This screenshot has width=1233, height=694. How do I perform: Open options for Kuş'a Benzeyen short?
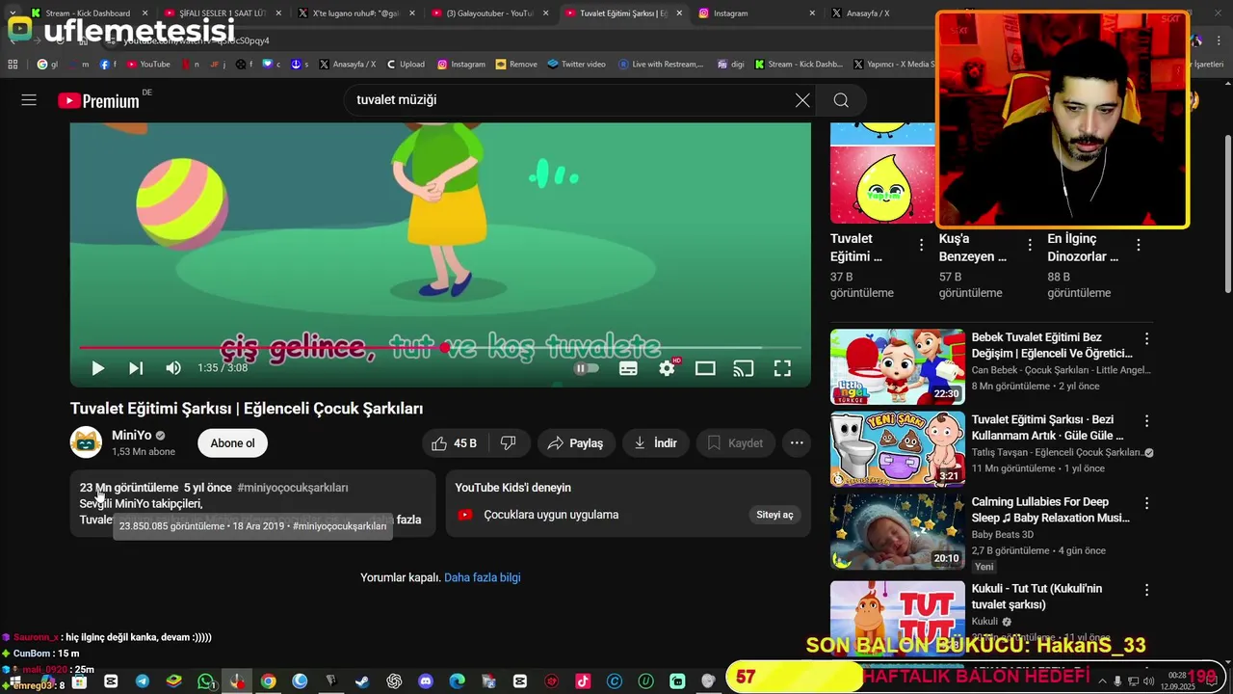pos(1030,245)
